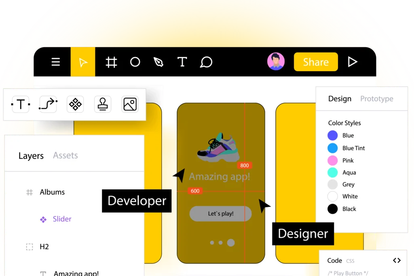Select the Text tool in top bar
Image resolution: width=414 pixels, height=276 pixels.
(182, 62)
